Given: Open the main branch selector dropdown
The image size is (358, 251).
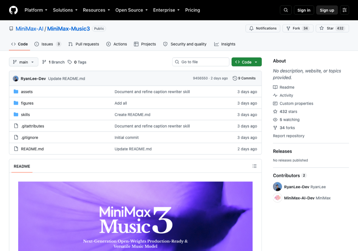Looking at the screenshot, I should (x=24, y=62).
